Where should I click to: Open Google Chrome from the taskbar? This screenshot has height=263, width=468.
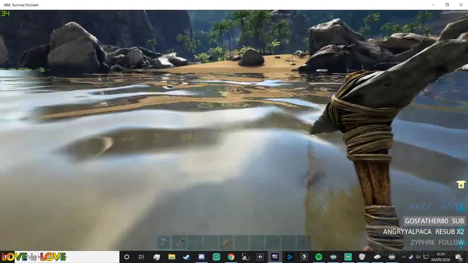(x=231, y=257)
